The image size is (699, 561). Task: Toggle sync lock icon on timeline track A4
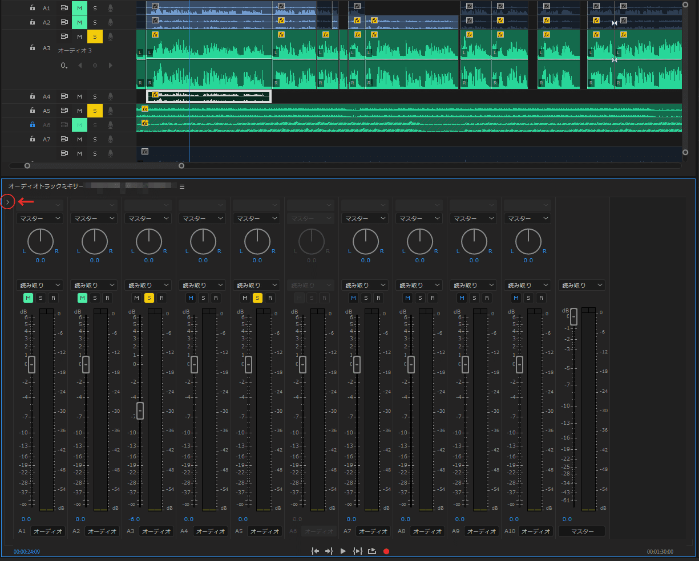pyautogui.click(x=64, y=96)
